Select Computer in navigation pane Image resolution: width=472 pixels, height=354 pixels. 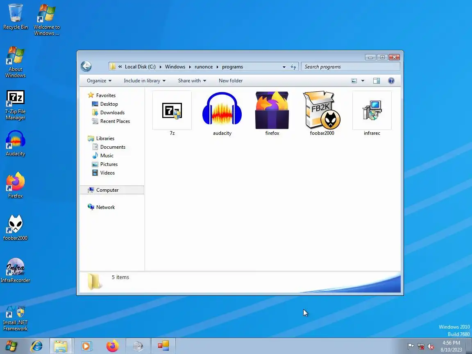click(x=112, y=190)
